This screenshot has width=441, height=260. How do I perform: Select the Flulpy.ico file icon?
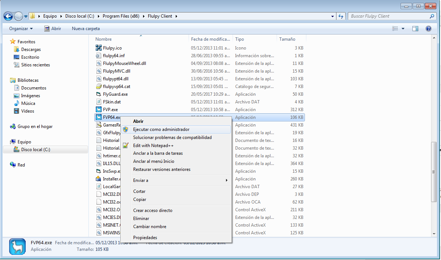coord(98,48)
